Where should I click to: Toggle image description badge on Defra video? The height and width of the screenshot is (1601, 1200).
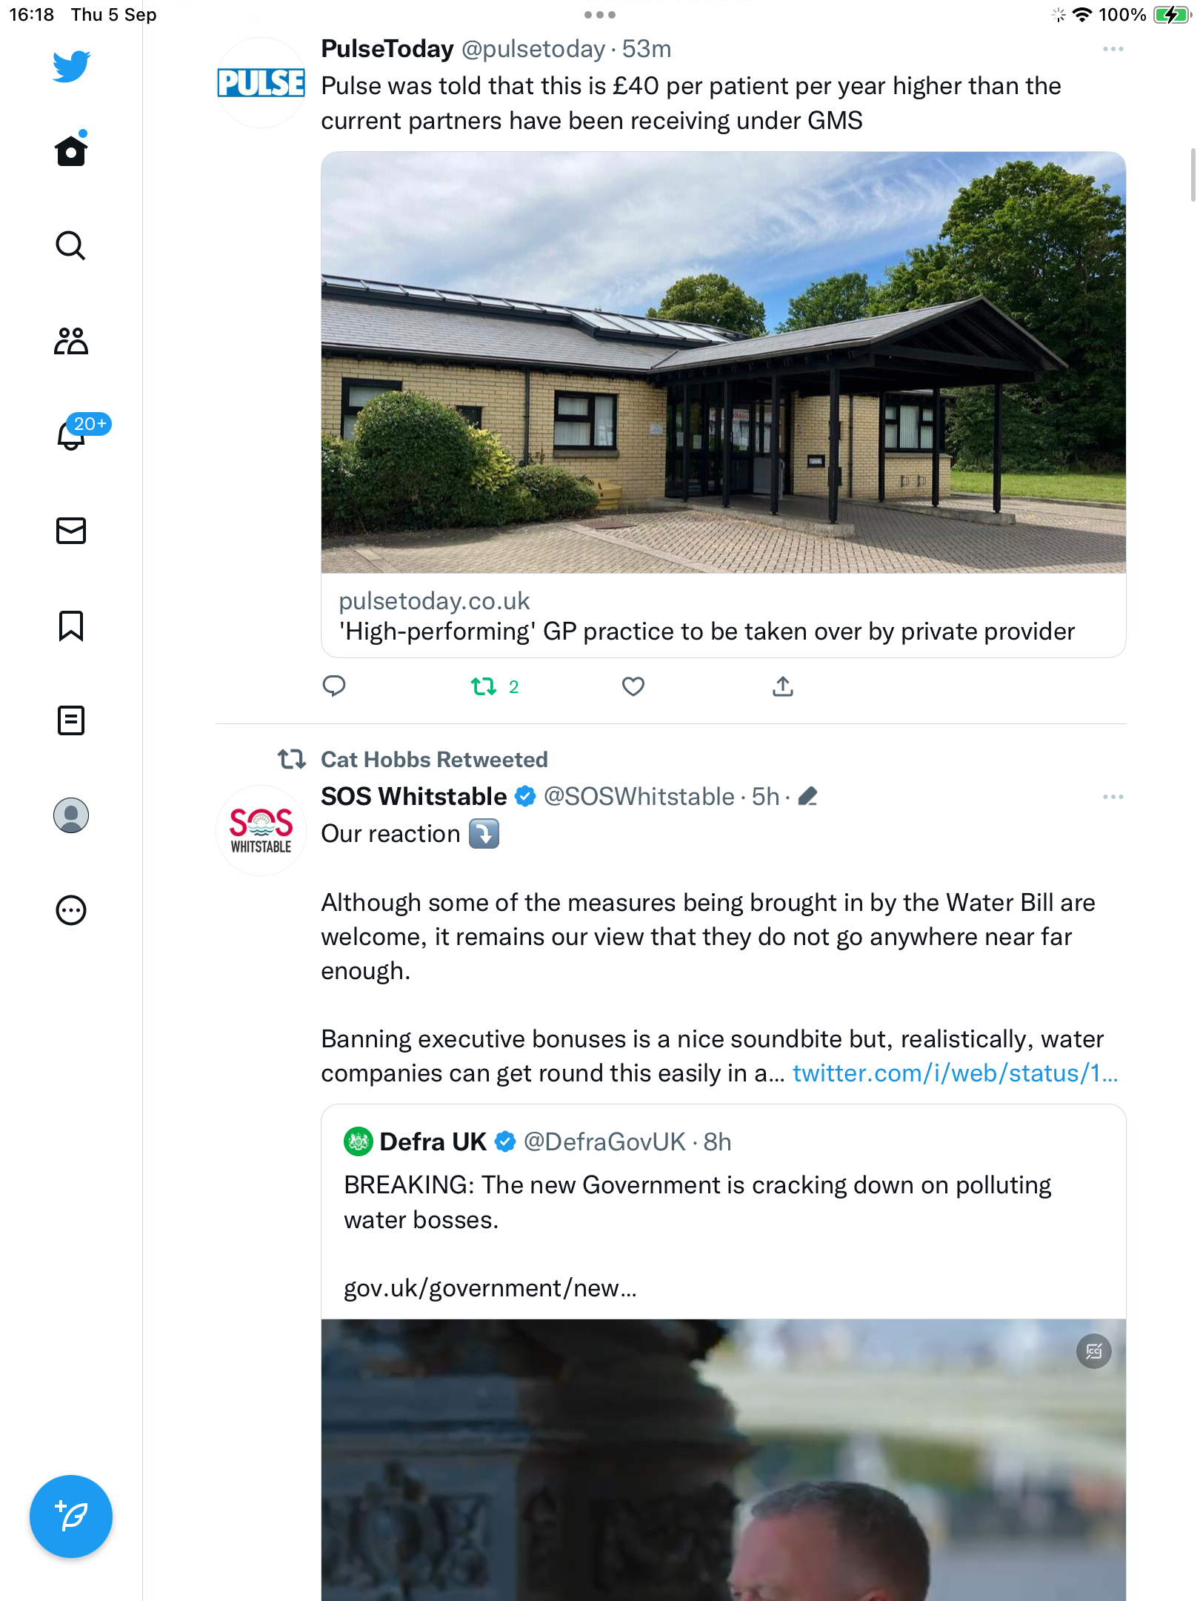pyautogui.click(x=1094, y=1352)
